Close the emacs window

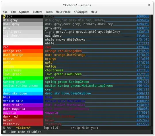(x=149, y=5)
